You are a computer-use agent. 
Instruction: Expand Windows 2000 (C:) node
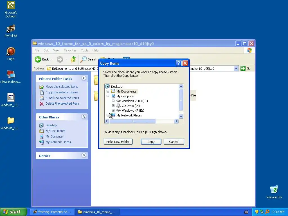coord(113,101)
